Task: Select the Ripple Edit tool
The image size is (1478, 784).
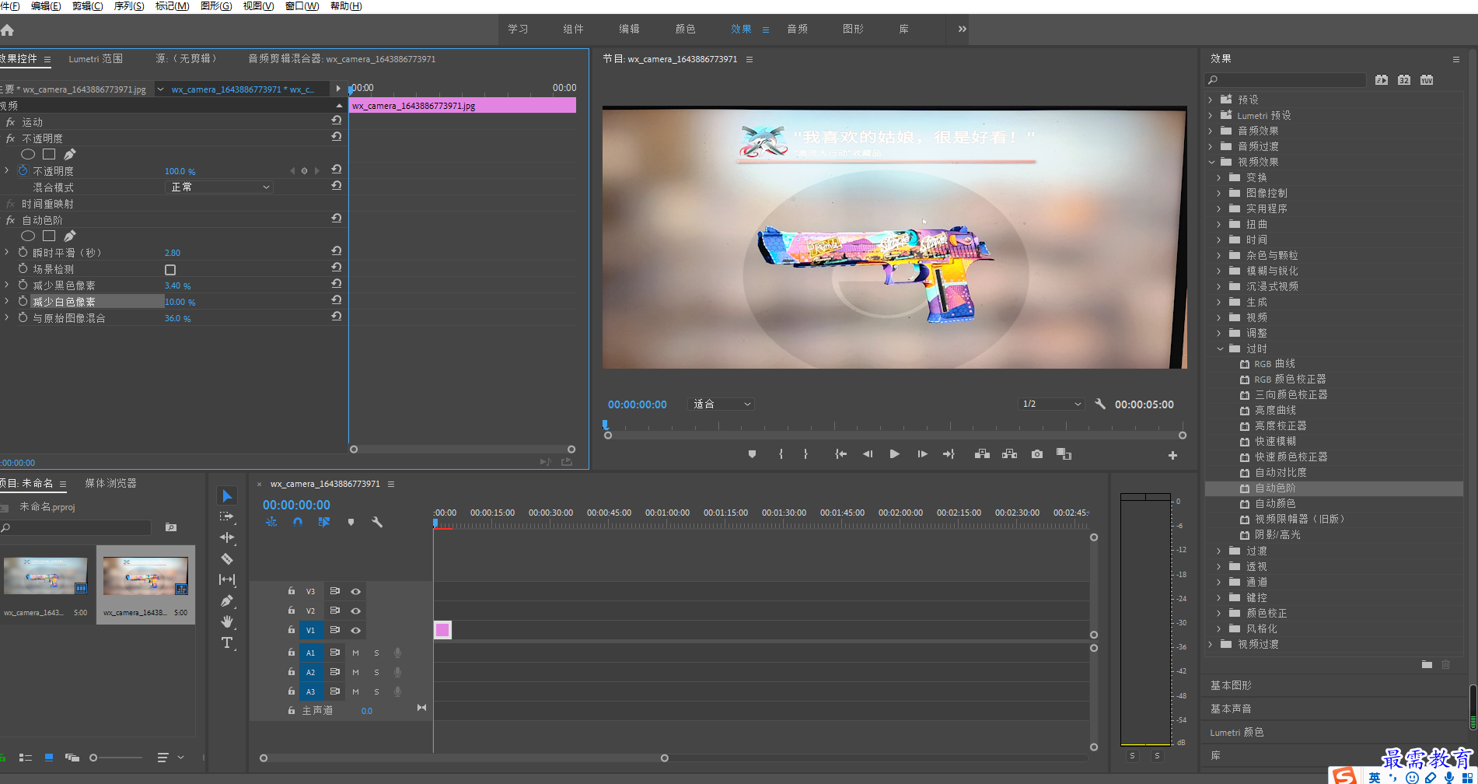Action: pos(227,537)
